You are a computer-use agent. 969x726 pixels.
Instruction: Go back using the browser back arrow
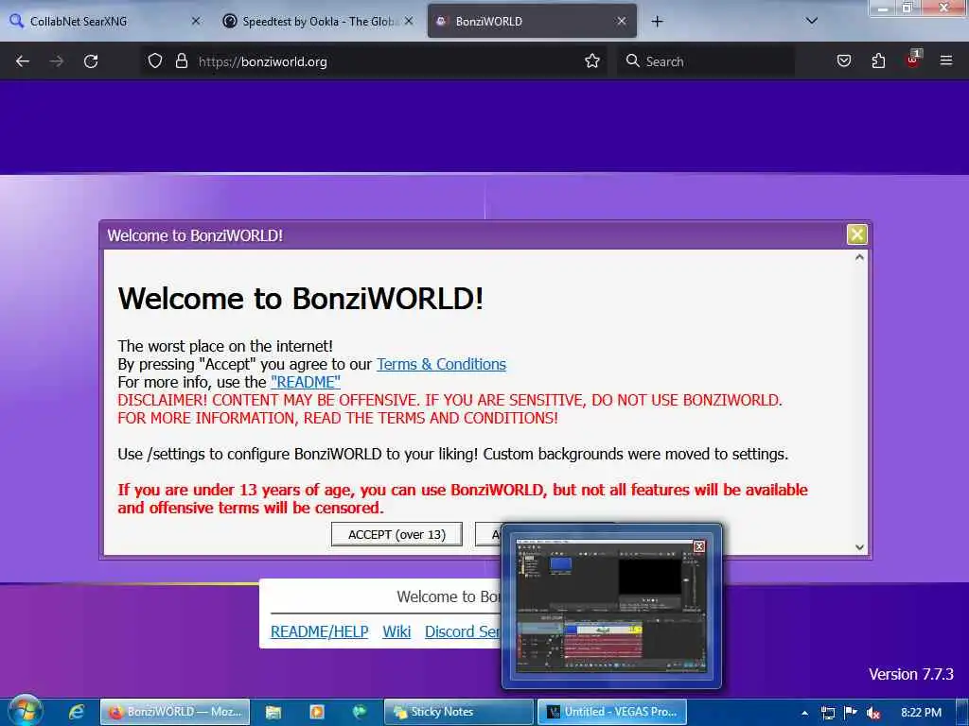click(x=23, y=61)
